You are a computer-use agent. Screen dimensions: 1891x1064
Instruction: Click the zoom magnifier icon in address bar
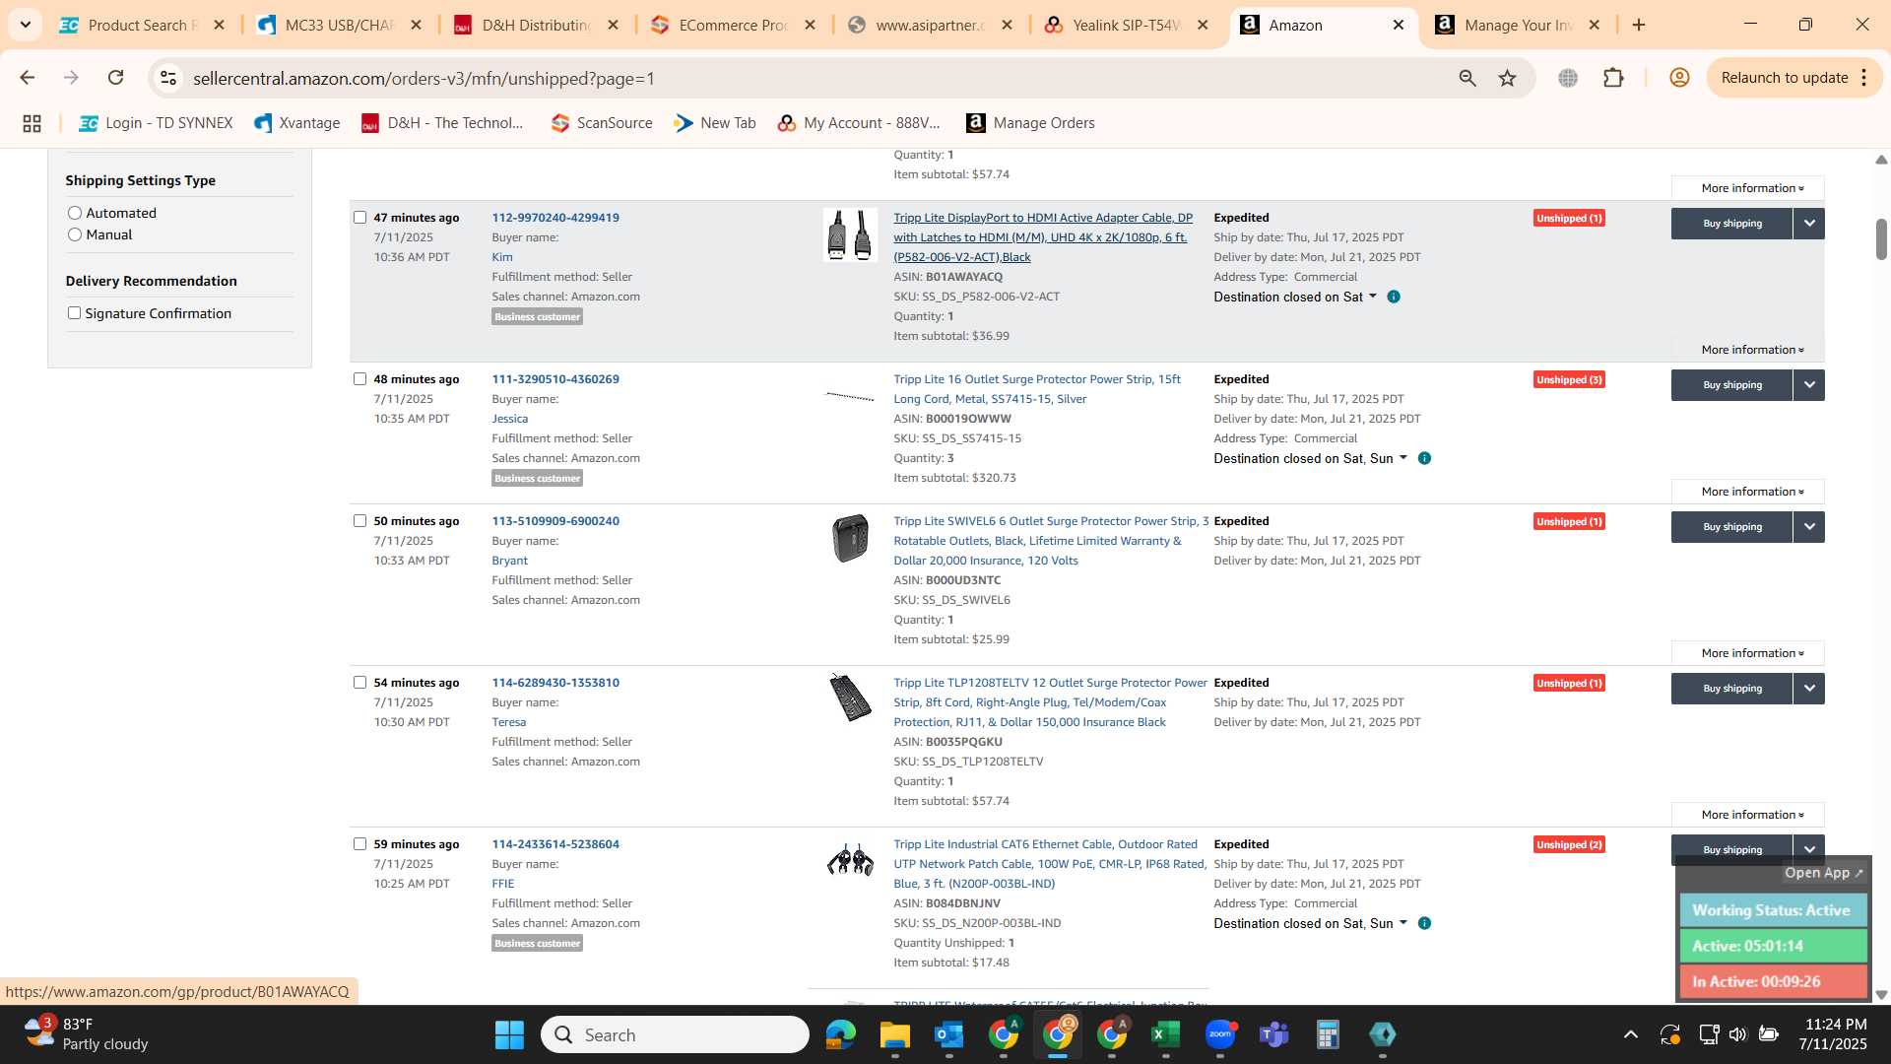[x=1467, y=78]
